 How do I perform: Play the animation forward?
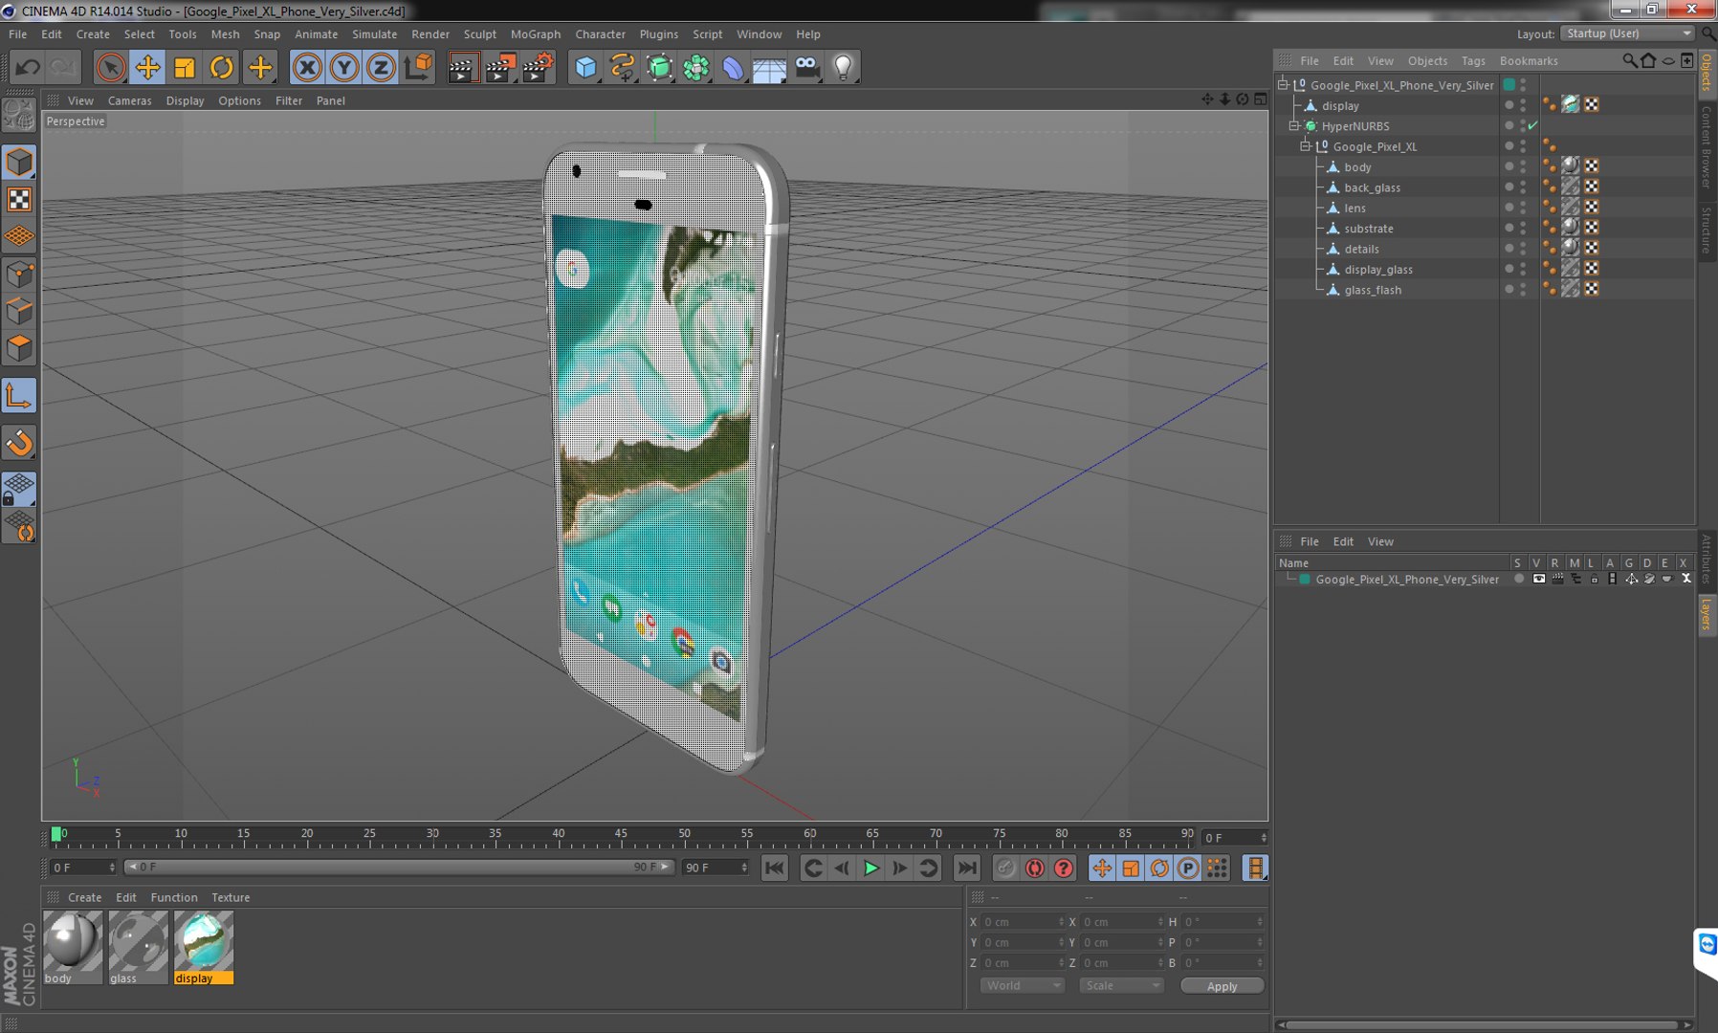(x=870, y=868)
